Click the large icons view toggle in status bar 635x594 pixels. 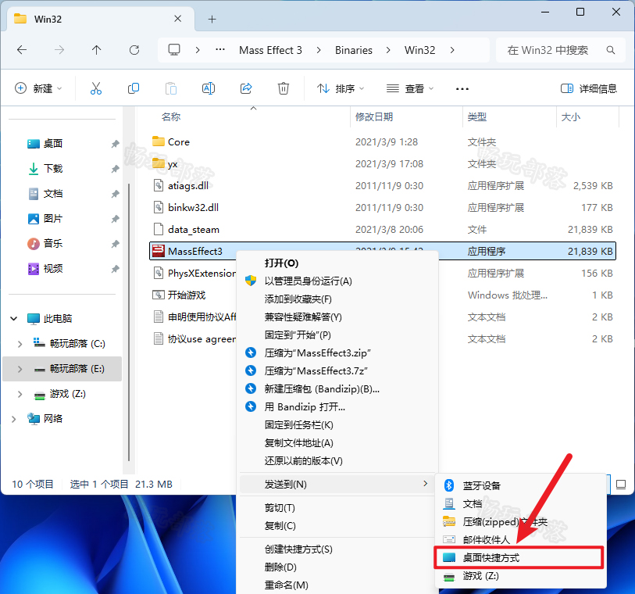(x=621, y=484)
